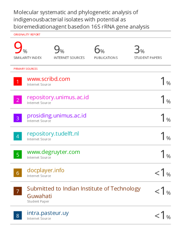The width and height of the screenshot is (184, 238).
Task: Open the docplayer.info source link
Action: (46, 170)
